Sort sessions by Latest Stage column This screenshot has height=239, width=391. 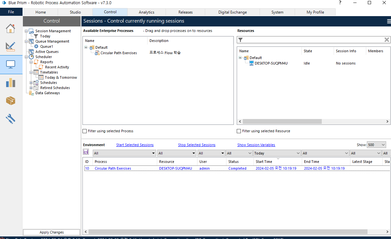click(x=366, y=162)
